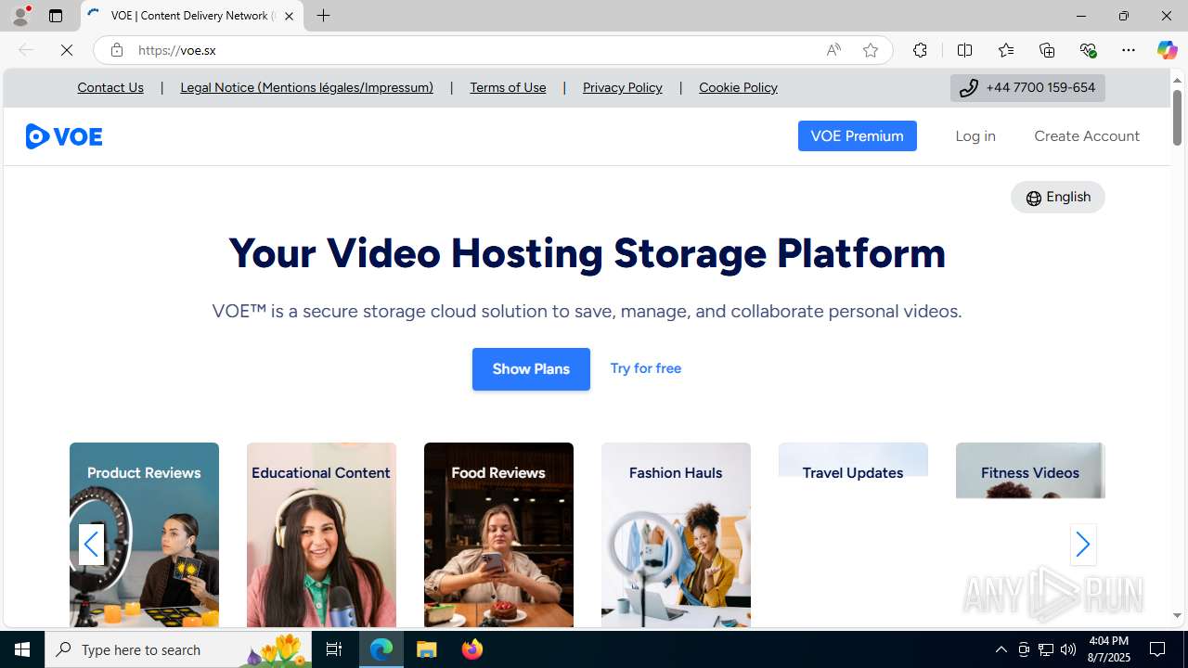Launch Firefox from taskbar
1188x668 pixels.
click(472, 649)
